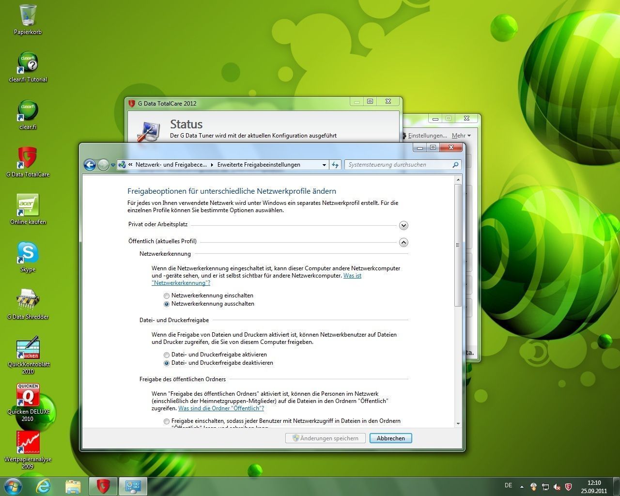The image size is (620, 496).
Task: Click the refresh button beside address bar
Action: tap(335, 165)
